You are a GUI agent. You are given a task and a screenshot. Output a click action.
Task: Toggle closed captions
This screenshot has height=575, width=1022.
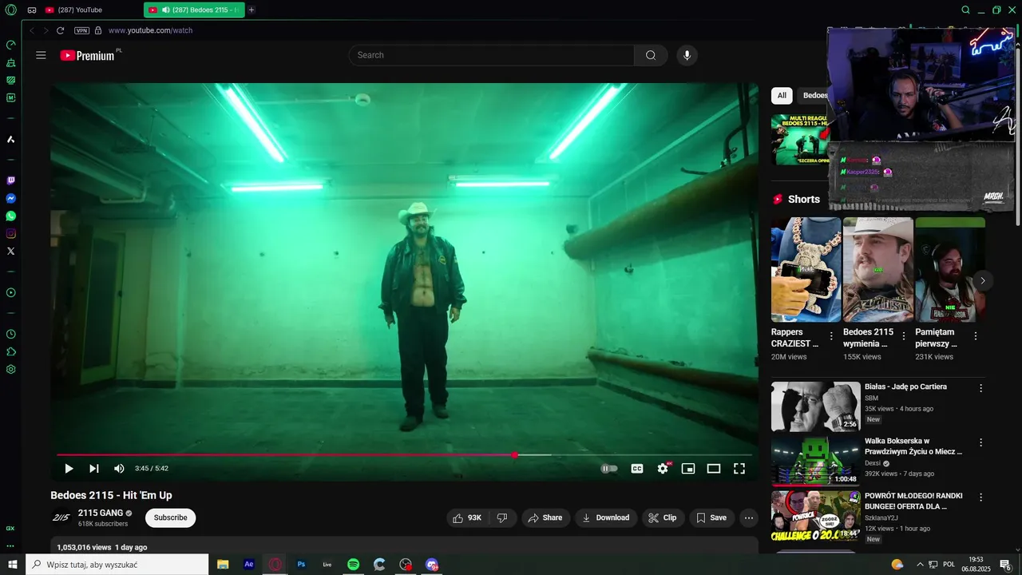coord(637,469)
